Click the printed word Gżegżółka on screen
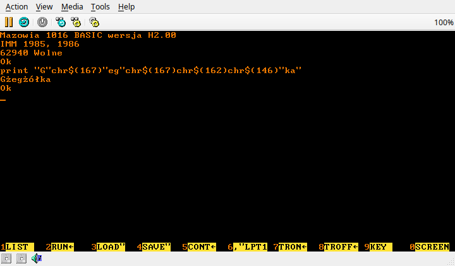 tap(25, 79)
